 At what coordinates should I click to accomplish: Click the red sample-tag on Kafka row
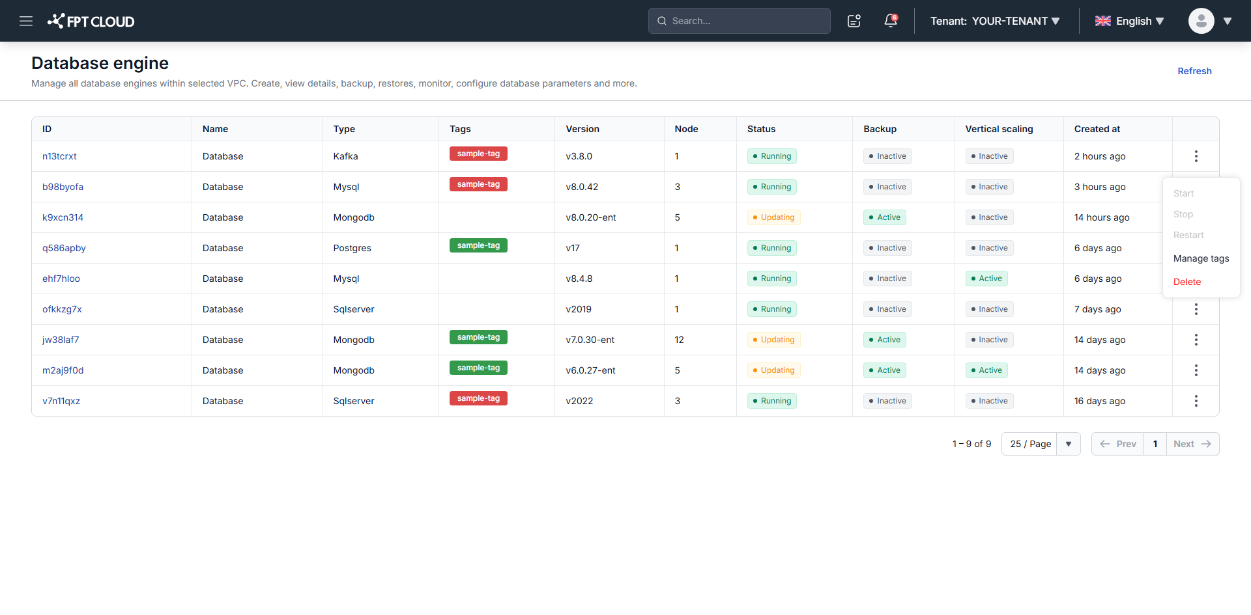point(478,154)
